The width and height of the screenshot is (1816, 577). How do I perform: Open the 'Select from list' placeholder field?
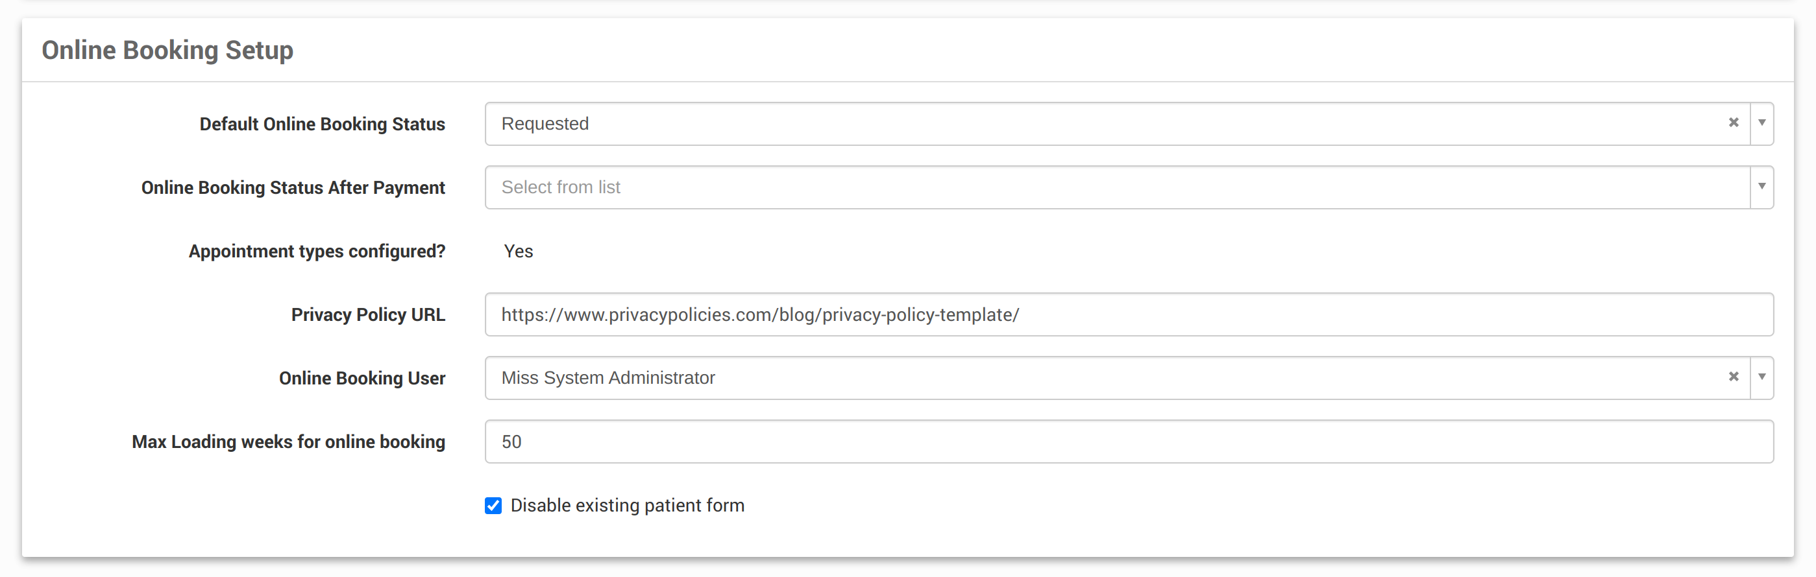pyautogui.click(x=1057, y=187)
